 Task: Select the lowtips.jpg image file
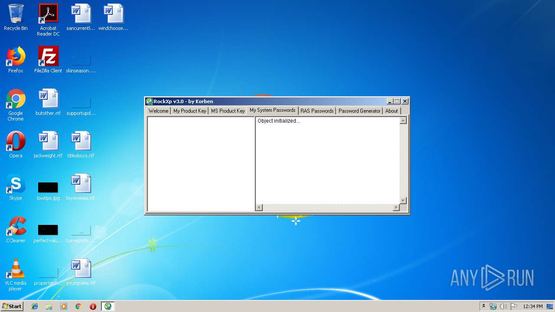click(48, 191)
